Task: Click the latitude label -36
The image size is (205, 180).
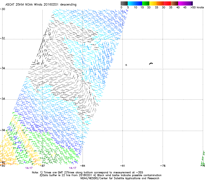Action: tap(2, 99)
